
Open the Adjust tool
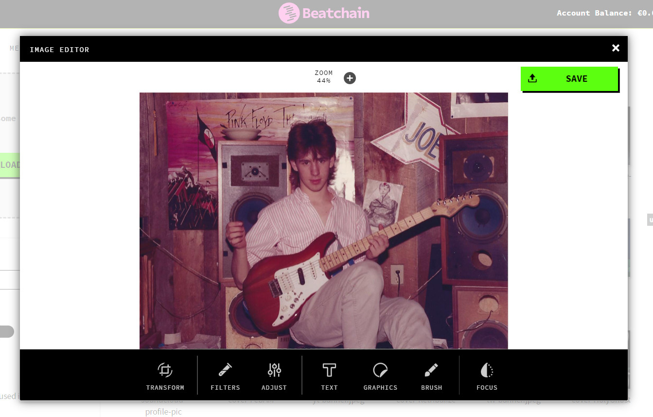(x=274, y=377)
